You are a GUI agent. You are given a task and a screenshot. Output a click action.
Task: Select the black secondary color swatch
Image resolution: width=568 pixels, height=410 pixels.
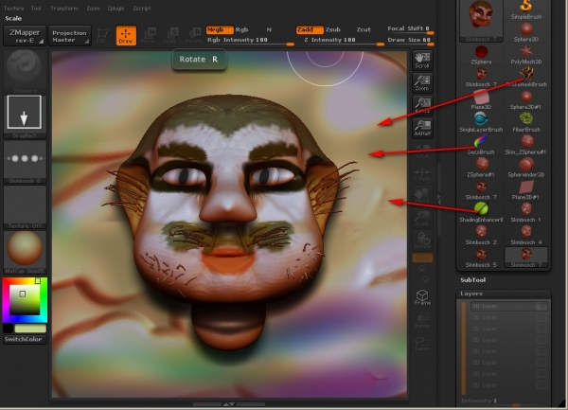(8, 329)
